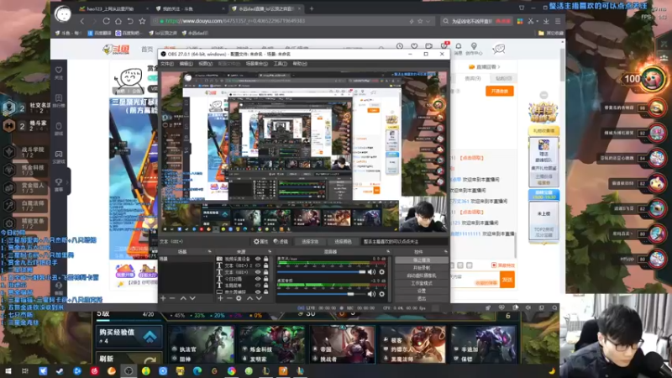Image resolution: width=672 pixels, height=378 pixels.
Task: Open OBS 场景集合(S) menu
Action: click(x=257, y=64)
